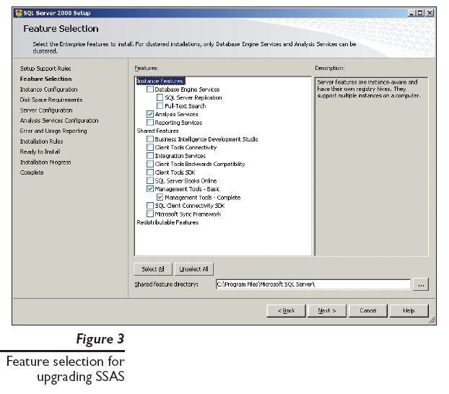Minimize the SQL Server 2008 Setup window
The image size is (449, 394).
(x=411, y=13)
